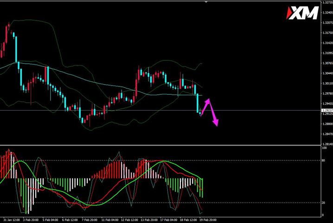This screenshot has height=223, width=333.
Task: Click the last cyan candlestick near the arrows
Action: click(200, 113)
